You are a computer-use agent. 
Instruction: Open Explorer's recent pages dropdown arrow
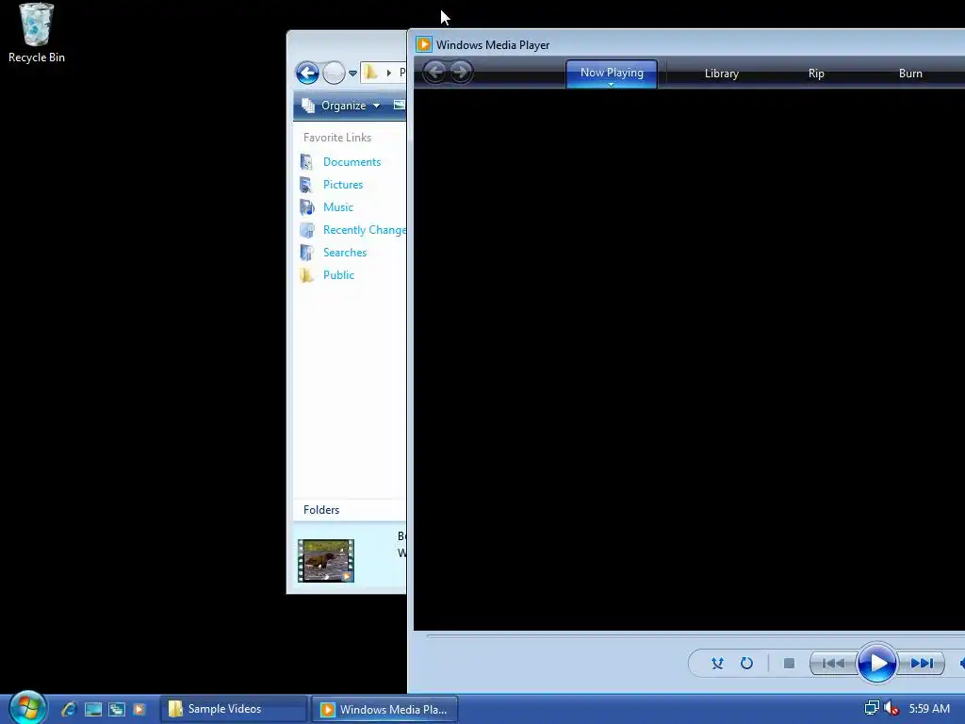pyautogui.click(x=352, y=74)
